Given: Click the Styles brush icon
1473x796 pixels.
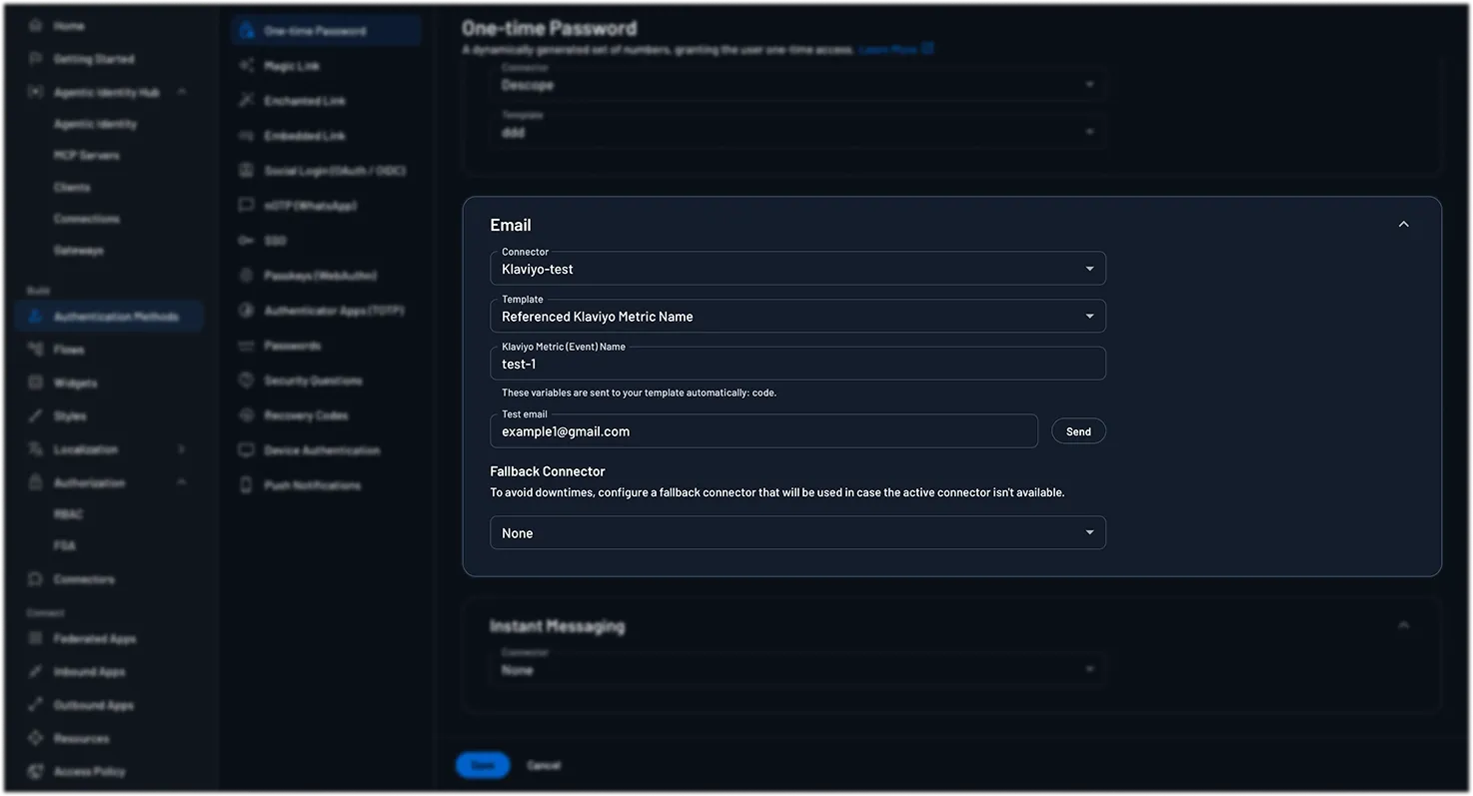Looking at the screenshot, I should (x=36, y=415).
